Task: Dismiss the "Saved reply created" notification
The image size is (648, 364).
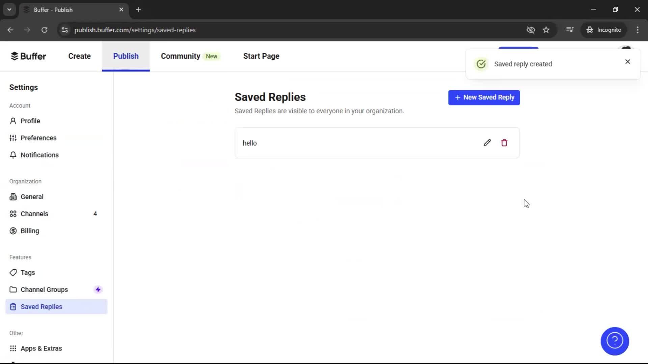Action: (x=627, y=62)
